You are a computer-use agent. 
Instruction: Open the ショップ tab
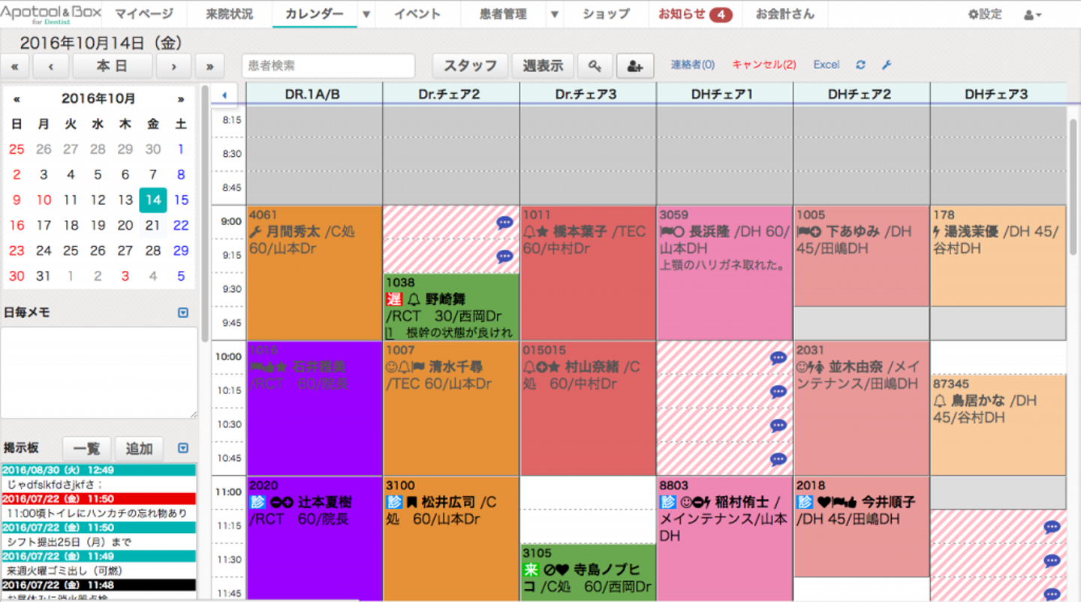pyautogui.click(x=606, y=14)
